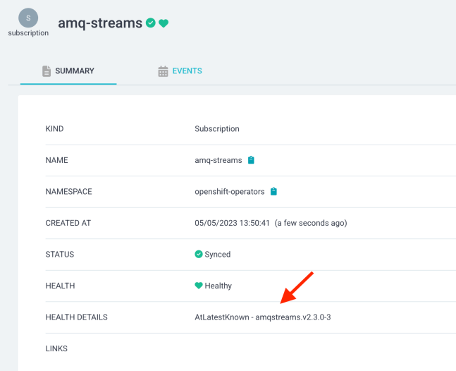Image resolution: width=456 pixels, height=371 pixels.
Task: Click the created-at timestamp 05/05/2023 13:50:41
Action: 231,223
